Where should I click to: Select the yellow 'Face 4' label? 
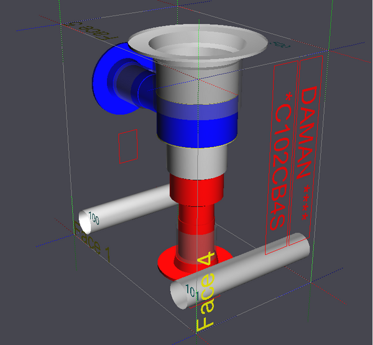[x=206, y=292]
